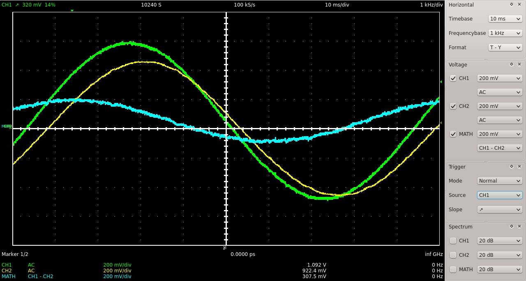This screenshot has width=526, height=281.
Task: Float the Trigger dock panel
Action: click(x=512, y=167)
